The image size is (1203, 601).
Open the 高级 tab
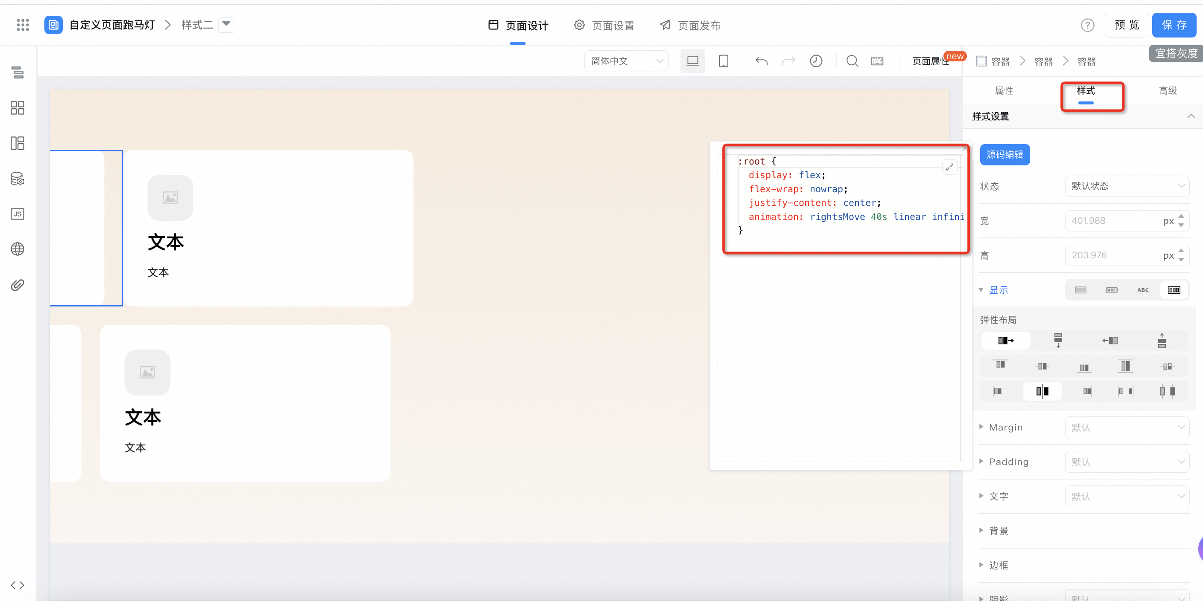[1168, 91]
